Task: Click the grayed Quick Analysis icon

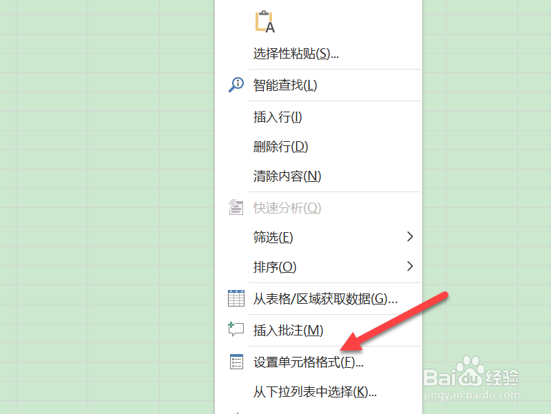Action: [x=236, y=207]
